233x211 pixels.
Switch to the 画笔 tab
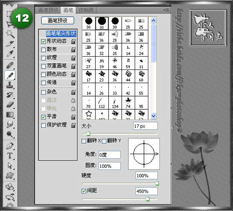click(68, 10)
